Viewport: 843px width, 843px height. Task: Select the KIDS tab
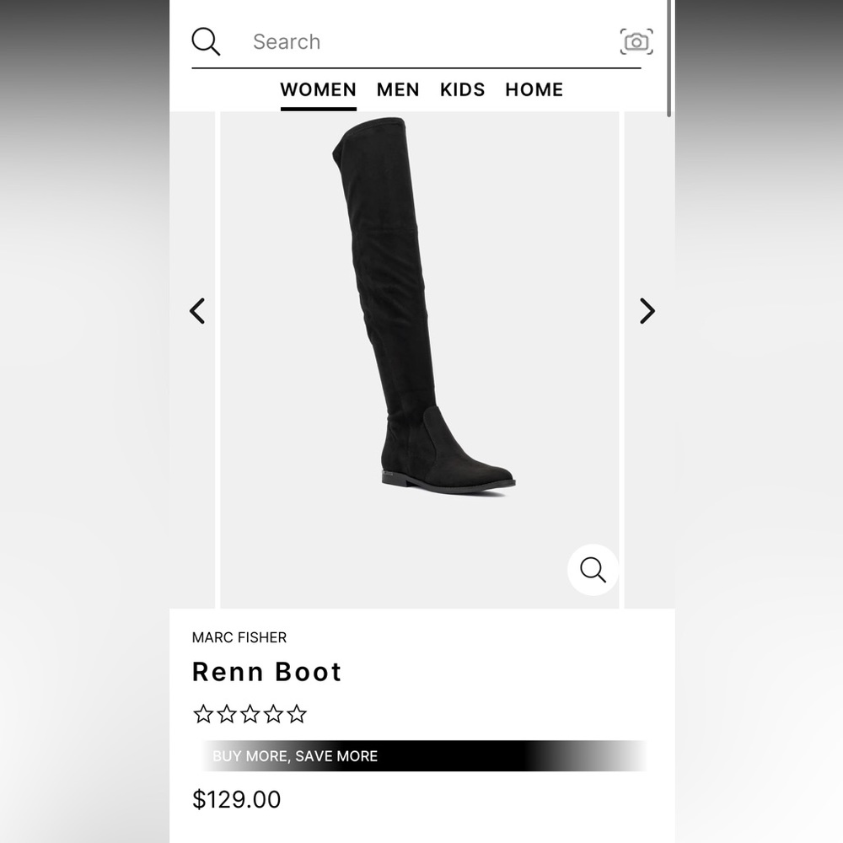click(462, 89)
